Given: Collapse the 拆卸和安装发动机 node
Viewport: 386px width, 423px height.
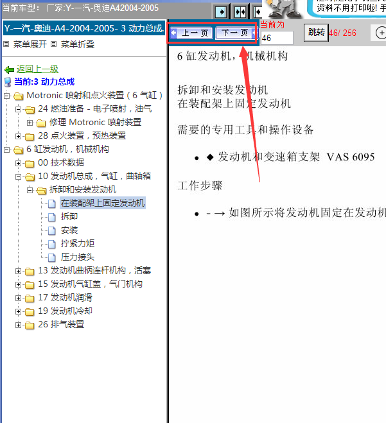Looking at the screenshot, I should pos(30,190).
